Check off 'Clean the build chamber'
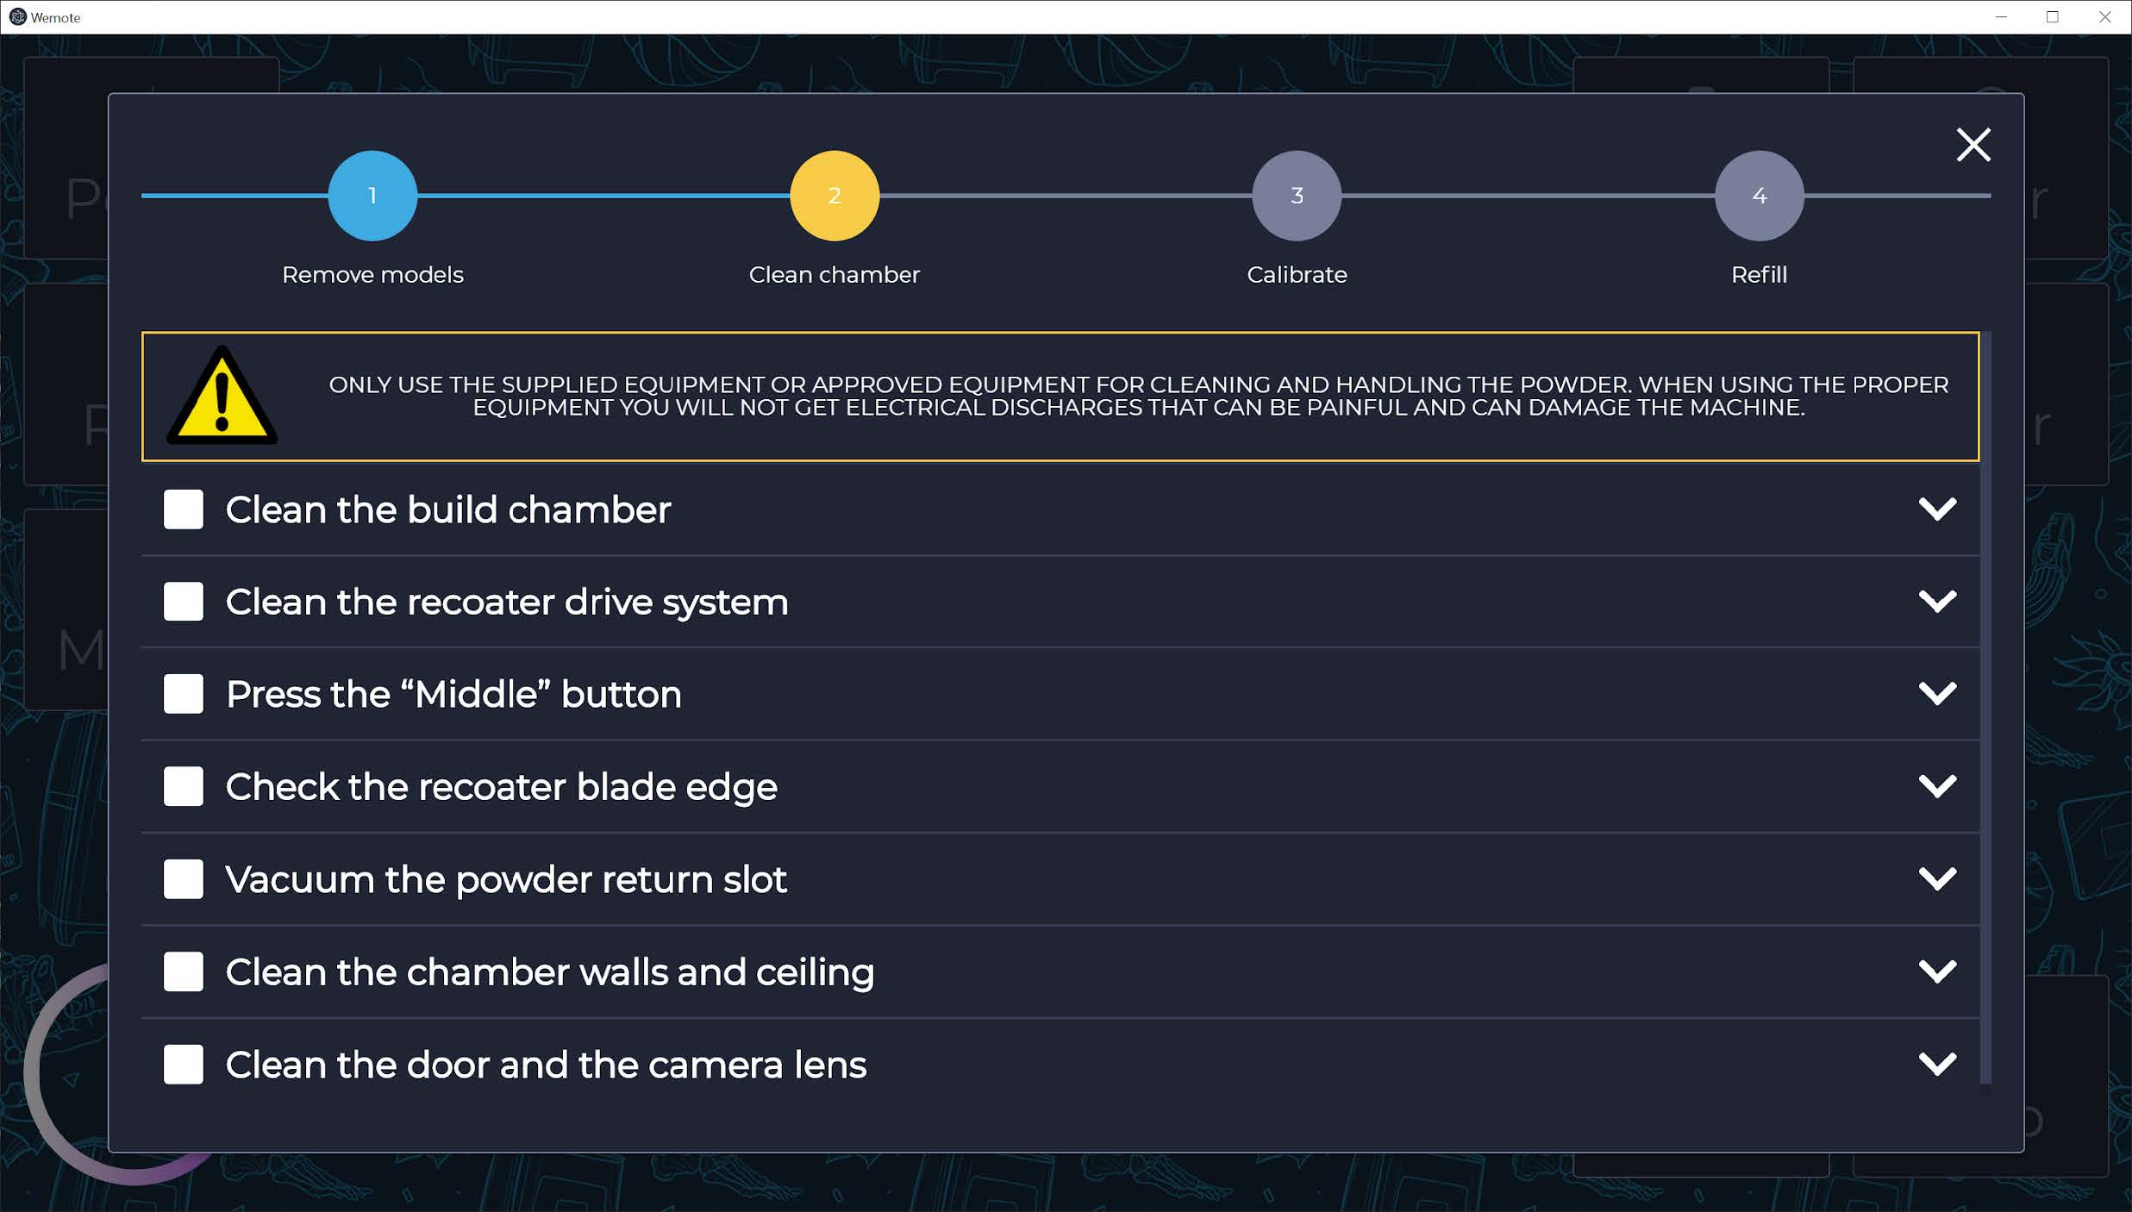Viewport: 2132px width, 1212px height. tap(182, 509)
